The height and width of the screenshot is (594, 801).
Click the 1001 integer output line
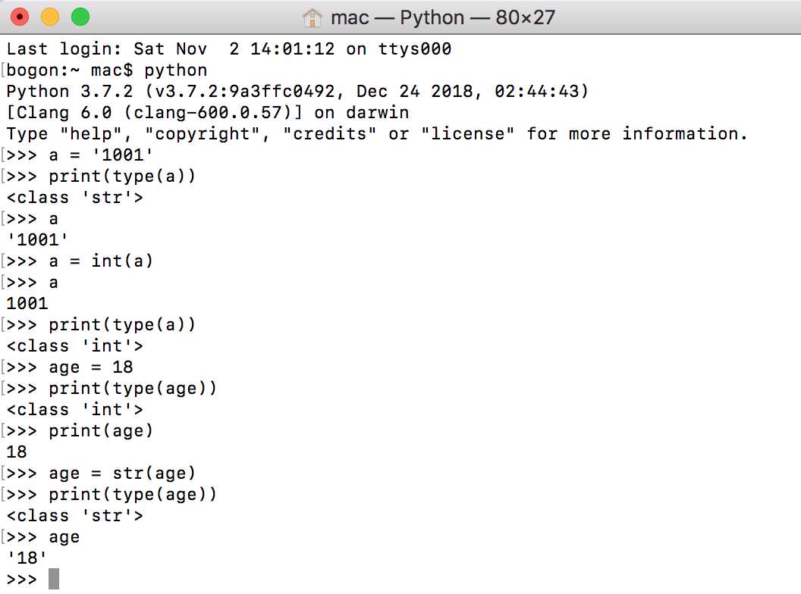point(27,304)
